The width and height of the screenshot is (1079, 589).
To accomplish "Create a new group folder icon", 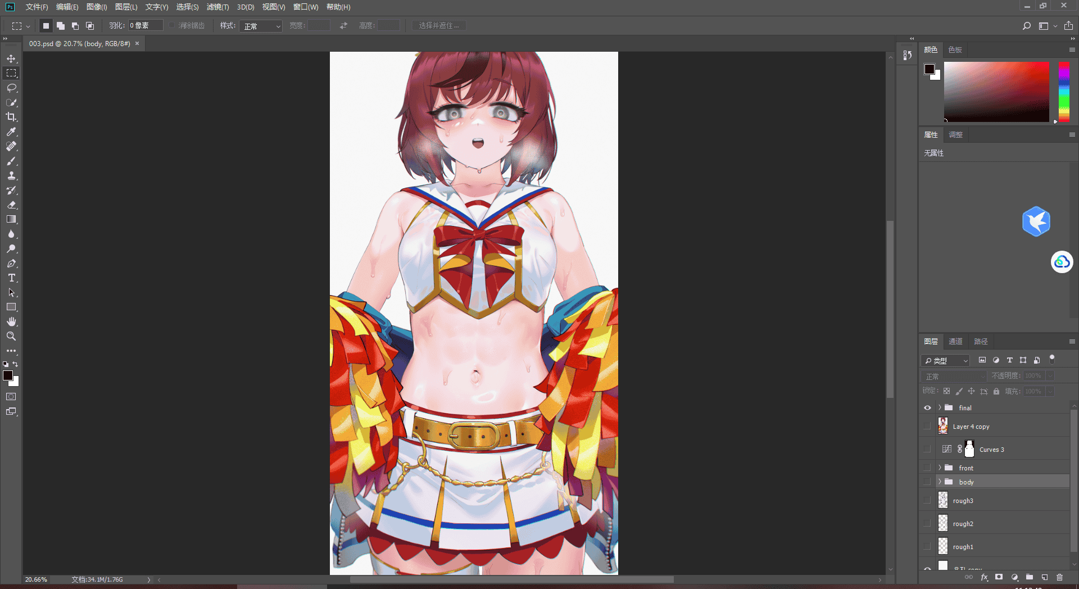I will 1029,577.
